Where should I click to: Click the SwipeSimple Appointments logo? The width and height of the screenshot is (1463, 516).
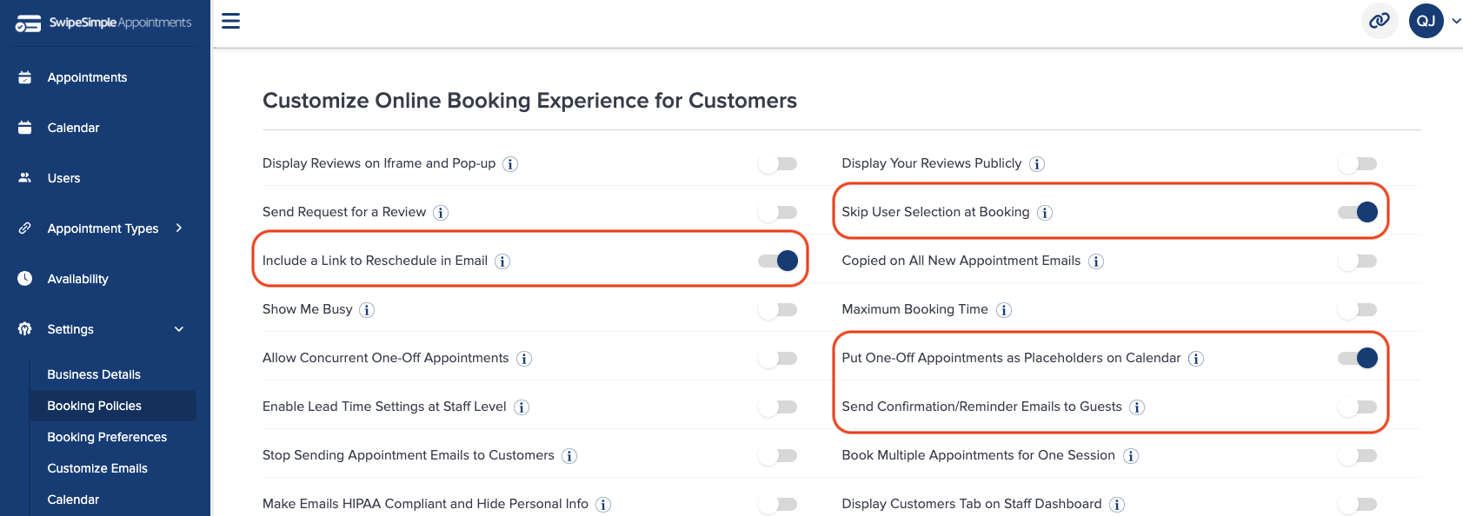tap(103, 23)
